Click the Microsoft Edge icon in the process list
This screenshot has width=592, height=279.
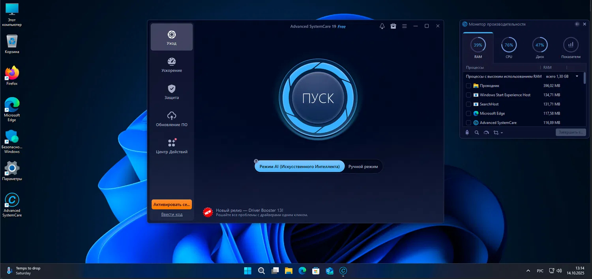476,113
